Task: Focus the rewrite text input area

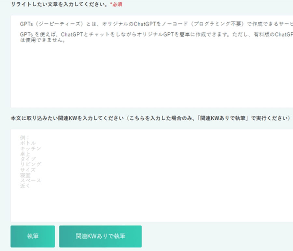Action: 152,61
